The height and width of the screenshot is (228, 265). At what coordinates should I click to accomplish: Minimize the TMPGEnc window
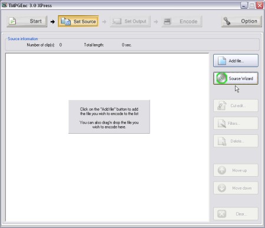coord(244,5)
